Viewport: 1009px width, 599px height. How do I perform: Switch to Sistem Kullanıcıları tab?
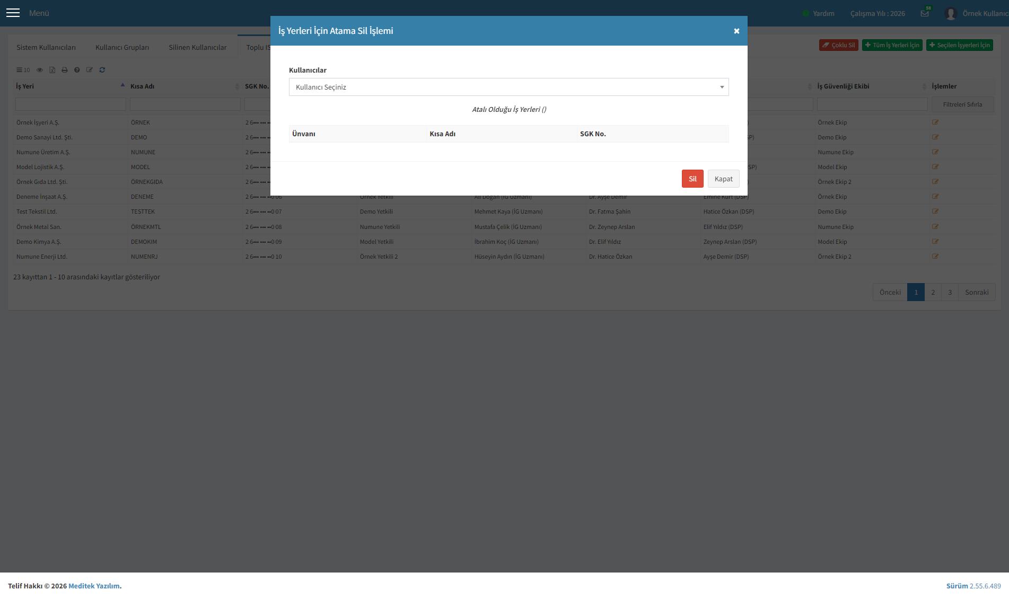(x=46, y=47)
